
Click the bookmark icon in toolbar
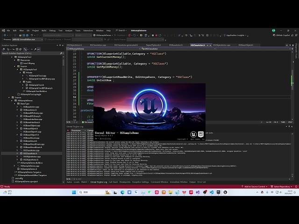click(x=207, y=35)
